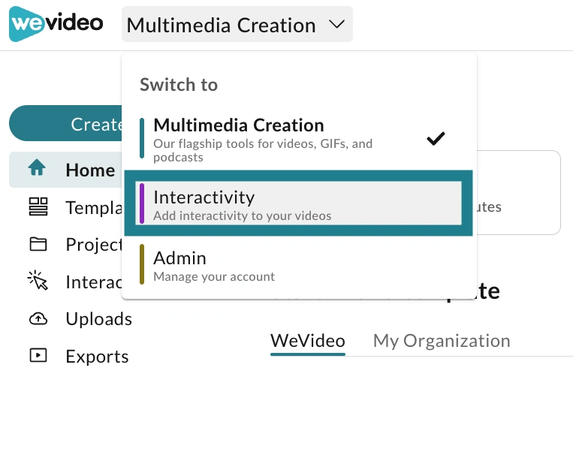Screen dimensions: 573x449
Task: Switch to Admin to manage your account
Action: tap(299, 264)
